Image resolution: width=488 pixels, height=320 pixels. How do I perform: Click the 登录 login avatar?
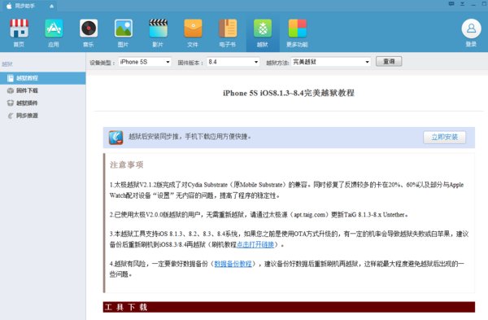point(471,28)
